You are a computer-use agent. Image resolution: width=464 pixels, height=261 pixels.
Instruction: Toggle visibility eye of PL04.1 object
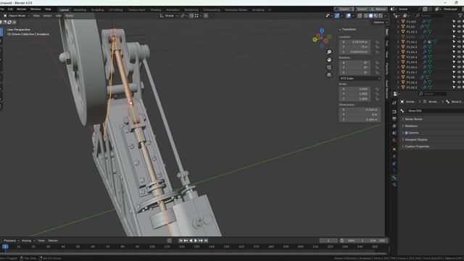[459, 42]
